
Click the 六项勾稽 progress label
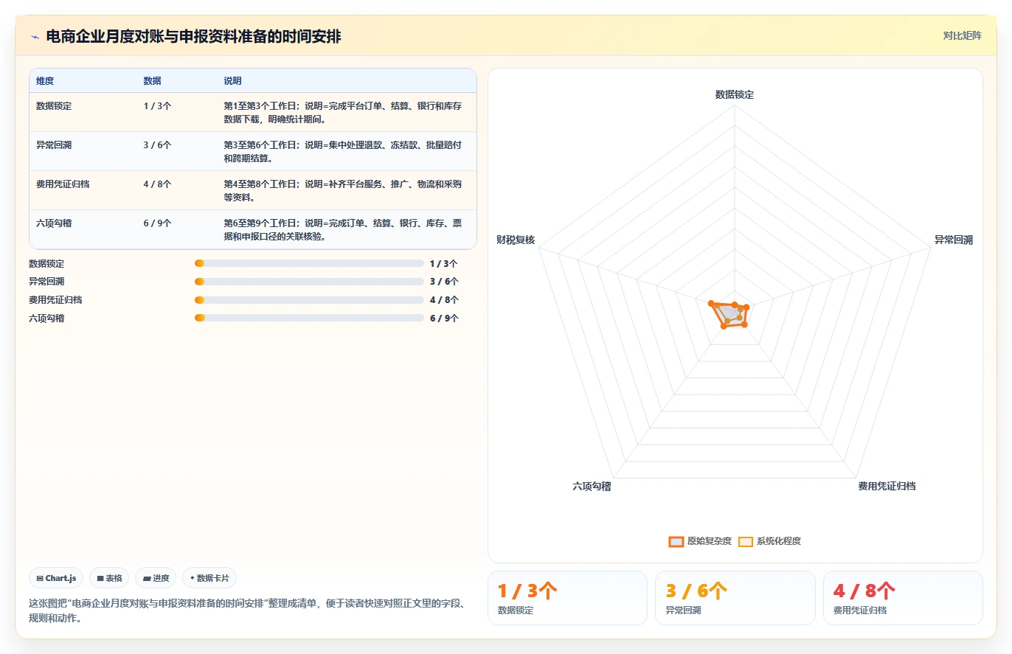point(46,318)
